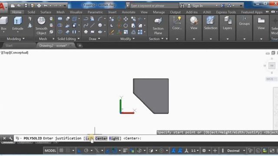This screenshot has width=278, height=156.
Task: Choose Center justification option
Action: tap(101, 138)
